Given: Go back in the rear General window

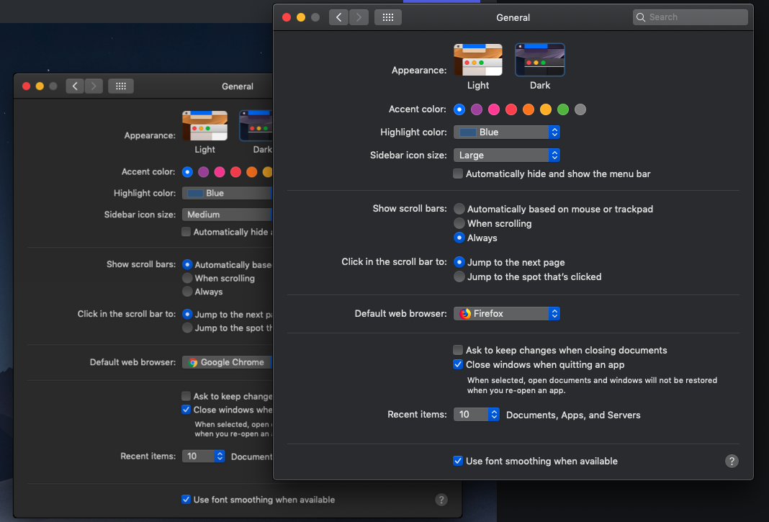Looking at the screenshot, I should point(75,86).
